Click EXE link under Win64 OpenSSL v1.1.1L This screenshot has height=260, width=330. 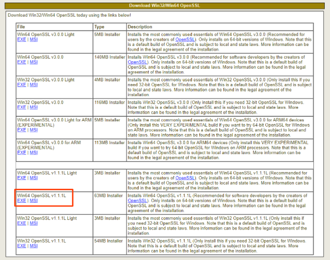22,201
